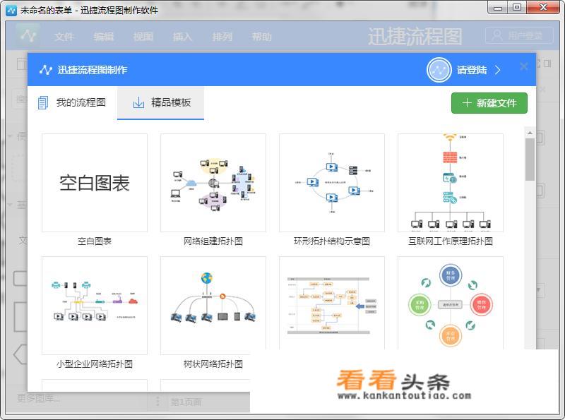Click 更多图库... in main window sidebar
This screenshot has height=420, width=565.
[39, 398]
